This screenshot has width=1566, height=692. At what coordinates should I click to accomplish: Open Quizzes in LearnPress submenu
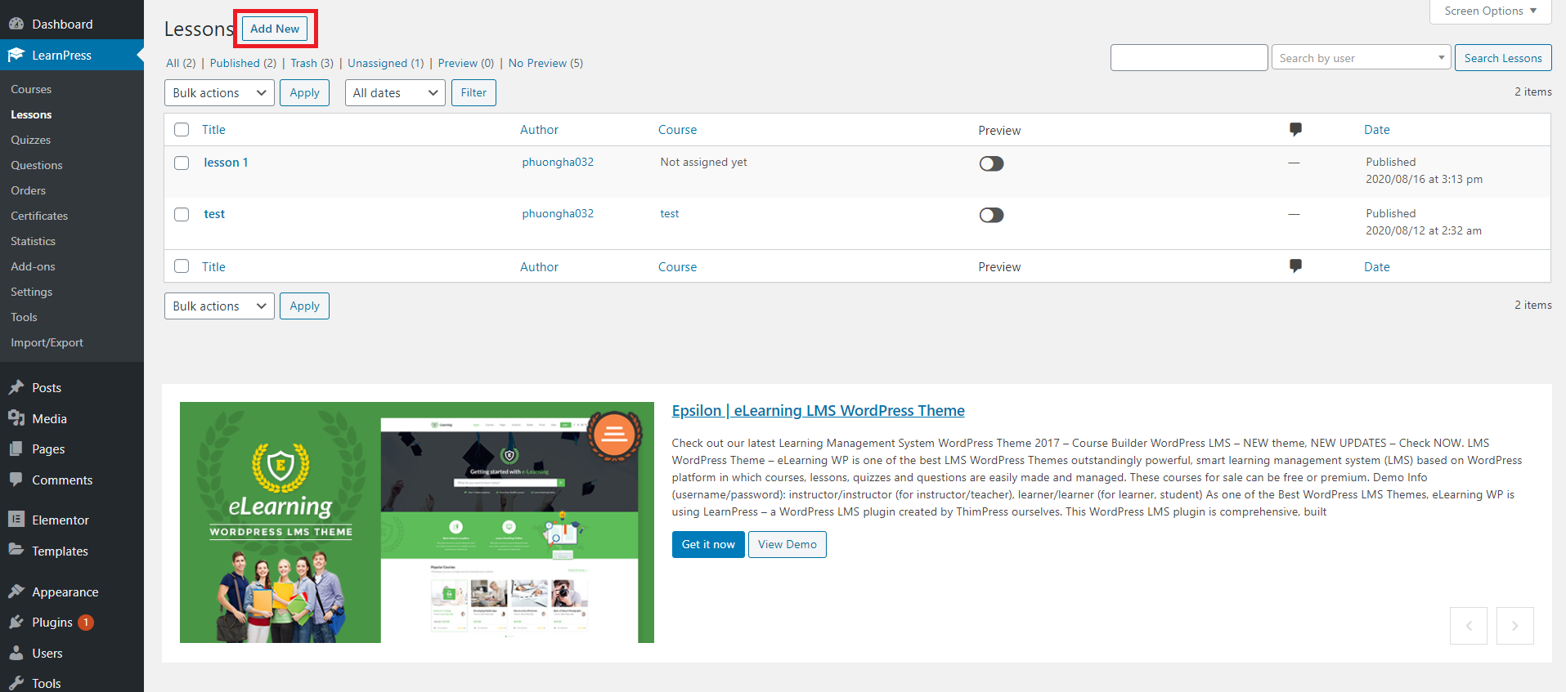31,140
